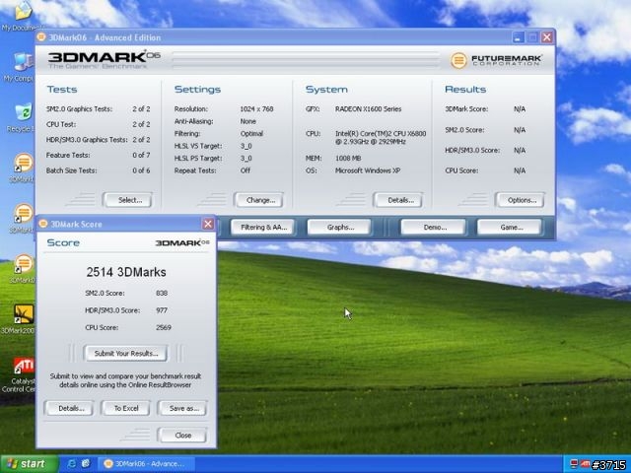Click the Batch Size Tests count "0 of 6"
Viewport: 631px width, 473px height.
141,170
